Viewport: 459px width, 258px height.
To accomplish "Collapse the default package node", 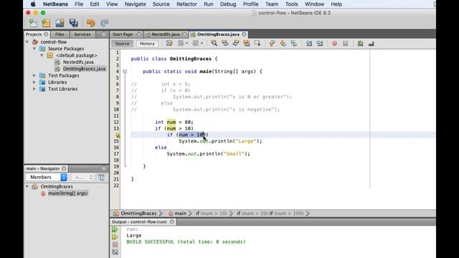I will (x=42, y=55).
